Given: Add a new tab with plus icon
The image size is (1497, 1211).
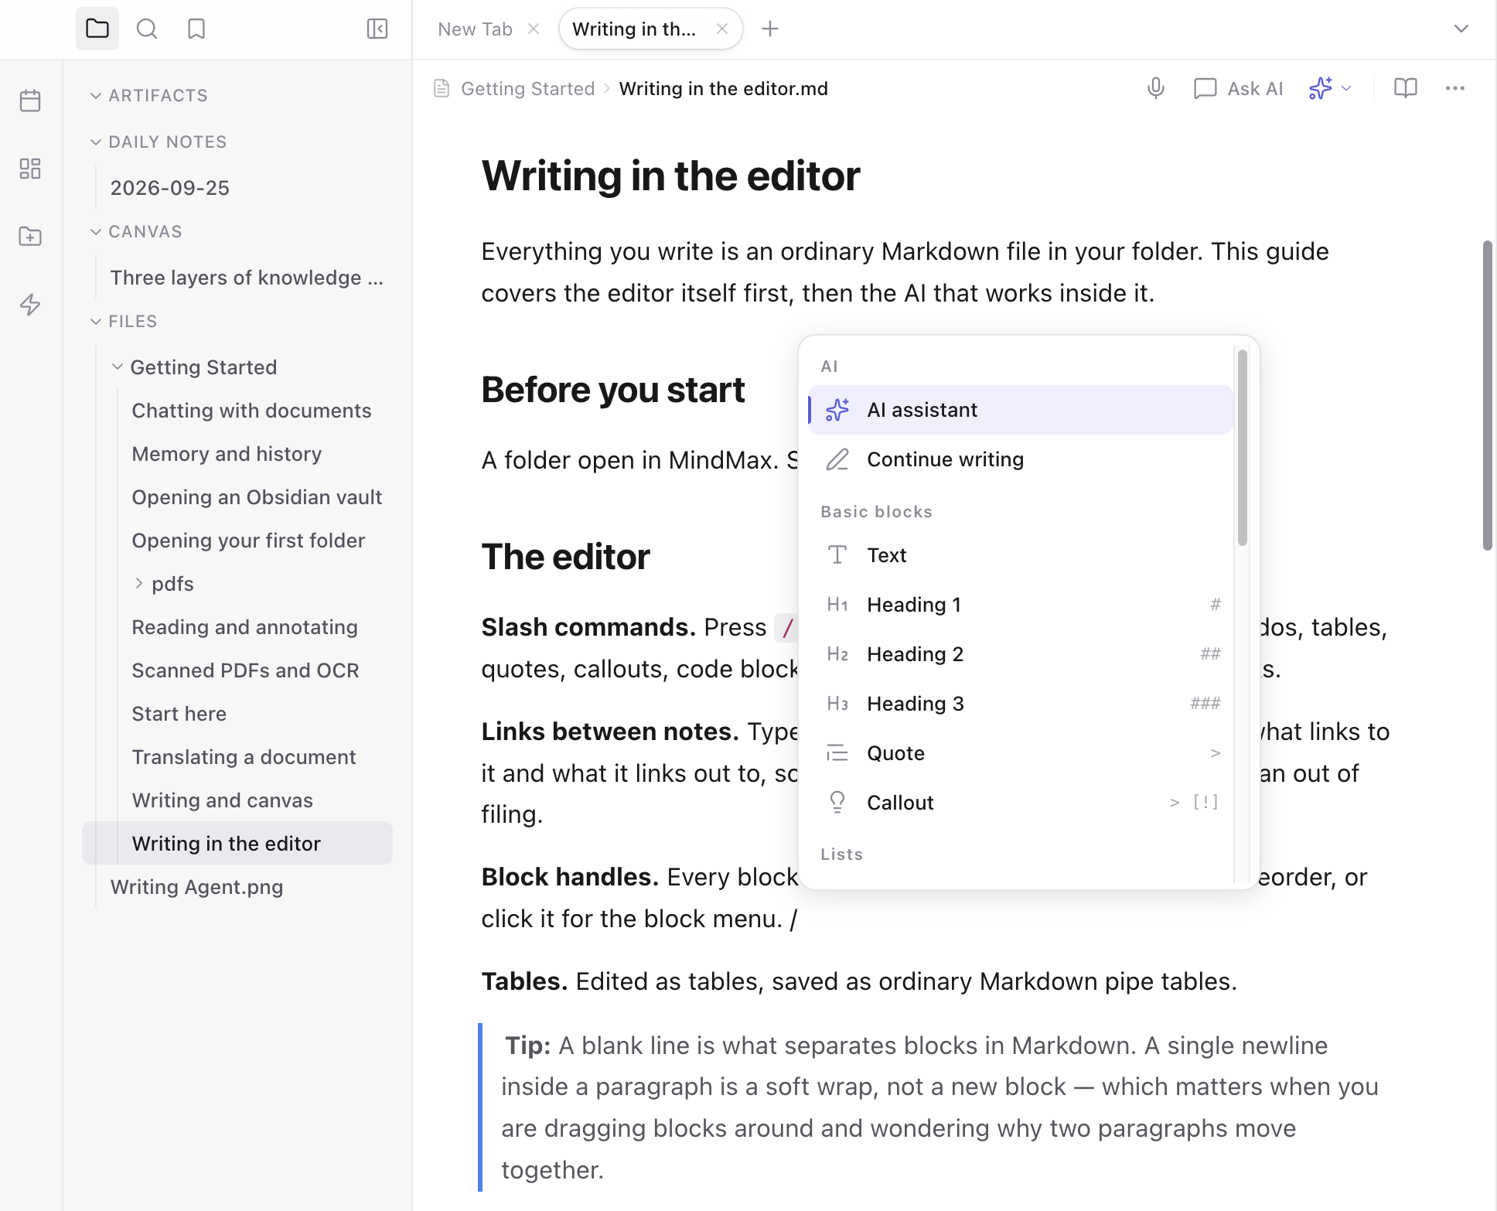Looking at the screenshot, I should [770, 29].
